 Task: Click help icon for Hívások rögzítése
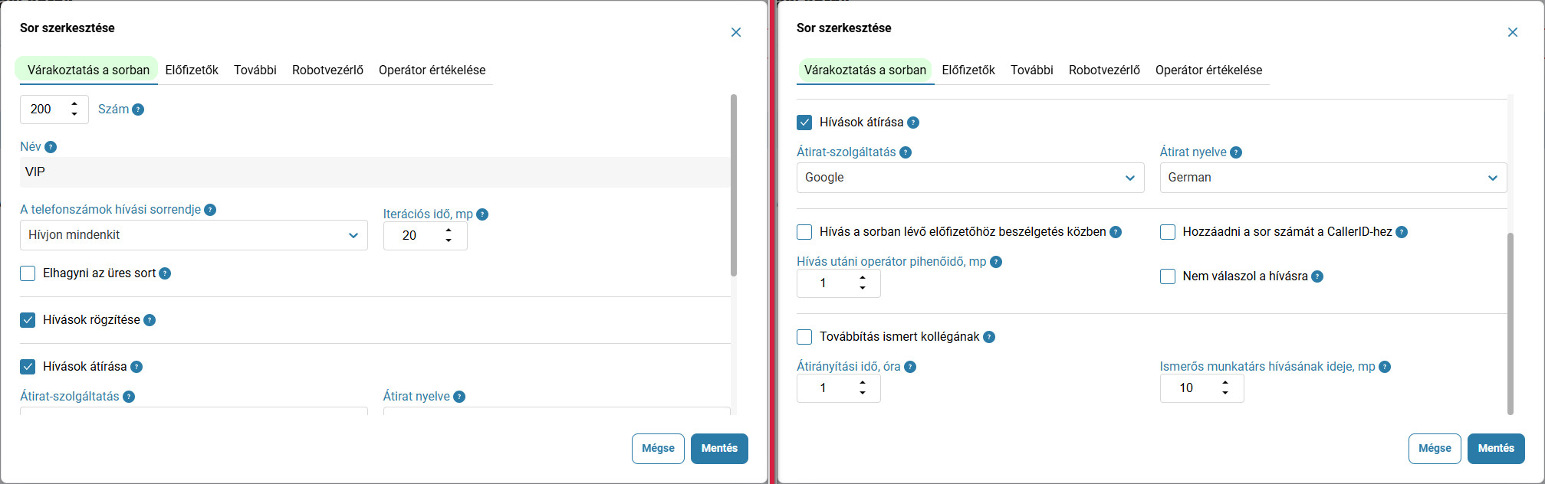point(150,320)
